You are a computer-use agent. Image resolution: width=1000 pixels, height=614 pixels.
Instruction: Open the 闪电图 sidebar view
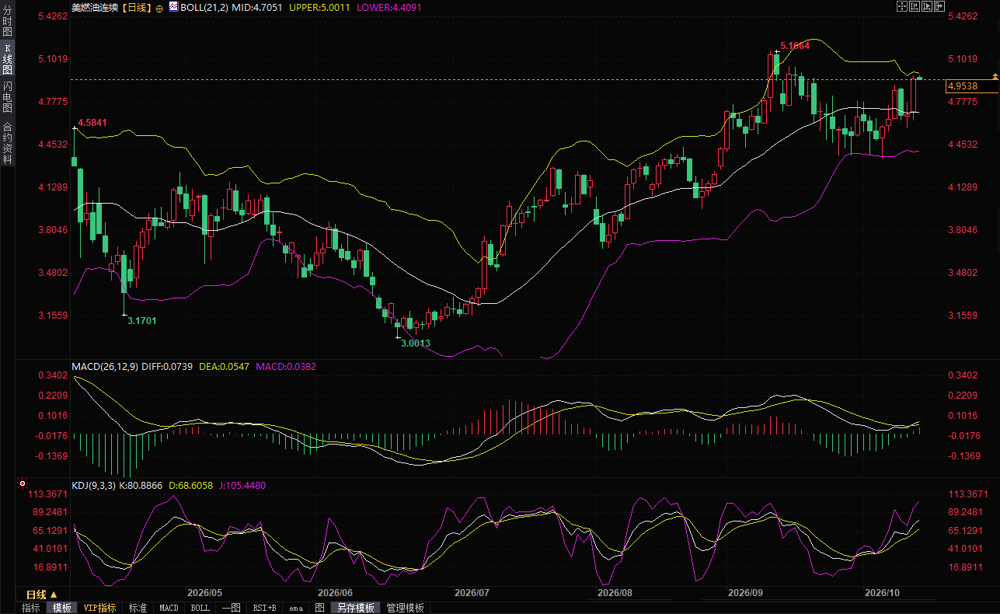click(x=7, y=98)
